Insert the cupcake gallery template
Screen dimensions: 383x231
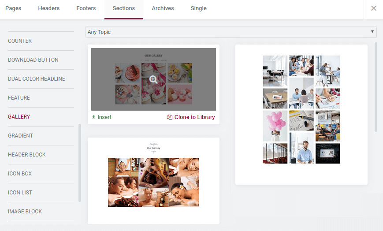102,117
